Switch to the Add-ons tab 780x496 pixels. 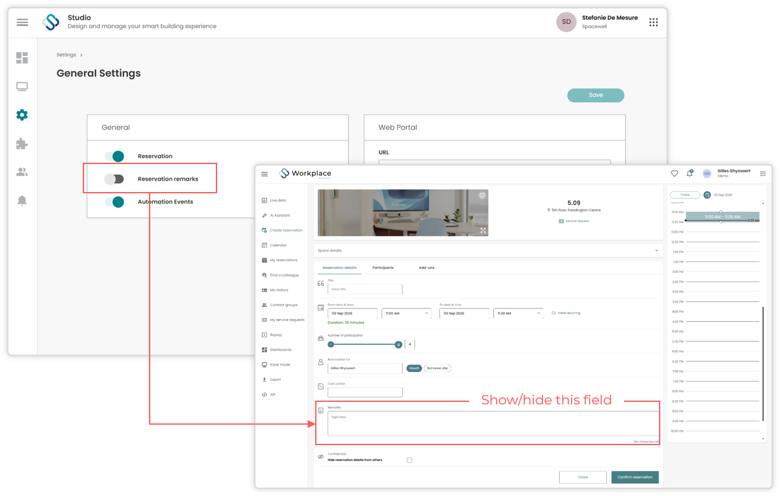click(x=427, y=268)
